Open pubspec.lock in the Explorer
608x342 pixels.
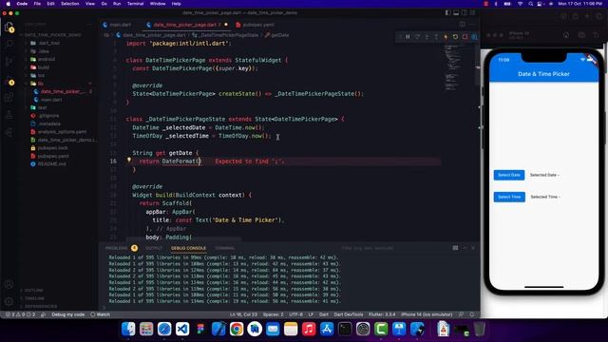(x=52, y=148)
